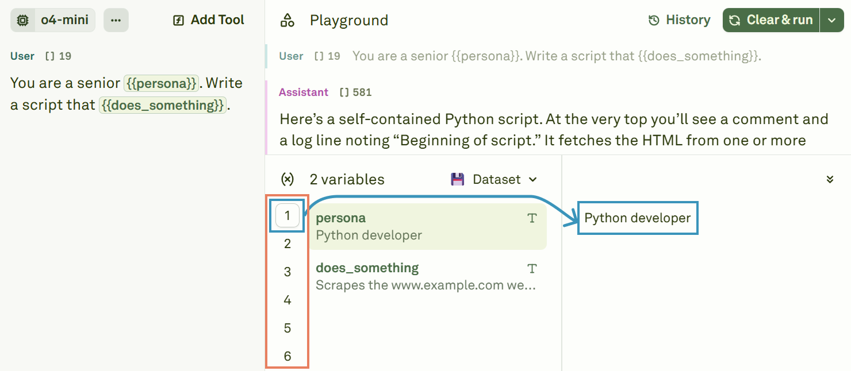Screen dimensions: 851x371
Task: Select dataset row 2
Action: (287, 244)
